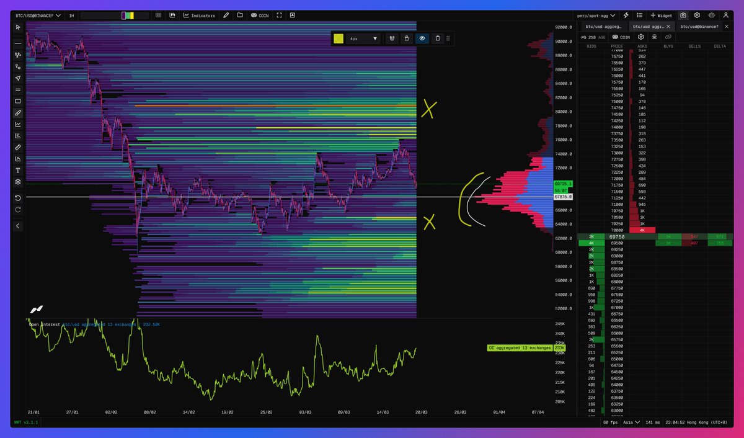The image size is (744, 438).
Task: Open orderbook panel settings gear
Action: 640,37
